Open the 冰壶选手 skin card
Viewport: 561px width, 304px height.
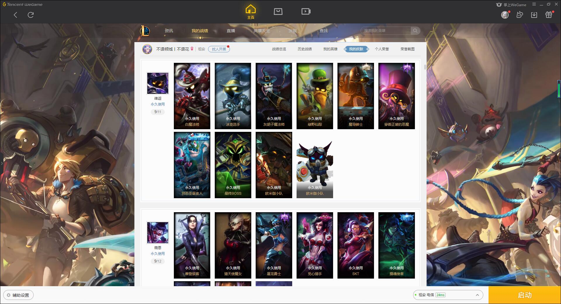[233, 96]
